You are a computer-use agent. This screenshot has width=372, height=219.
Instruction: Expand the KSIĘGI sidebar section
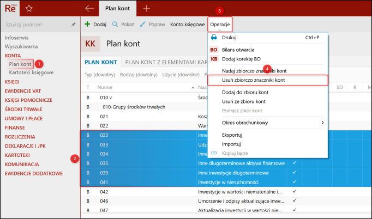[x=12, y=82]
